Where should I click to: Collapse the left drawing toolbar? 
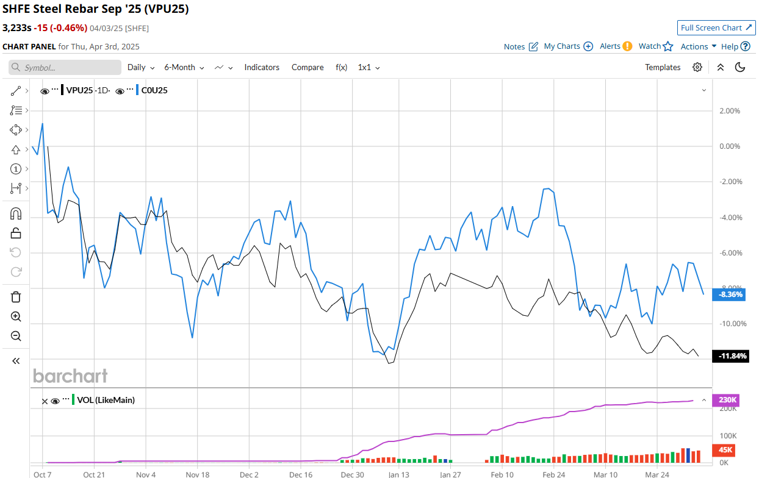[16, 361]
